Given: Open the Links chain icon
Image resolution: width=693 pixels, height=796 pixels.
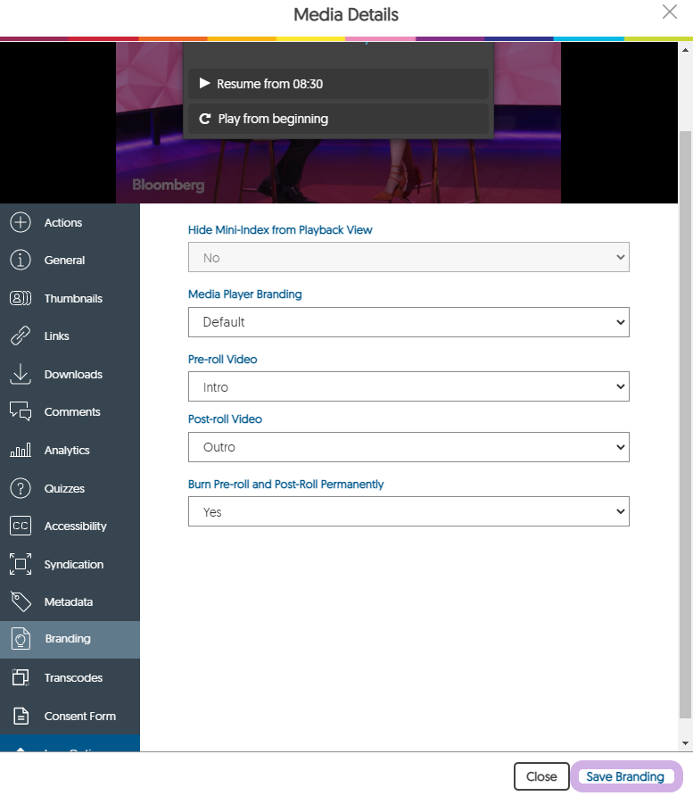Looking at the screenshot, I should [20, 336].
